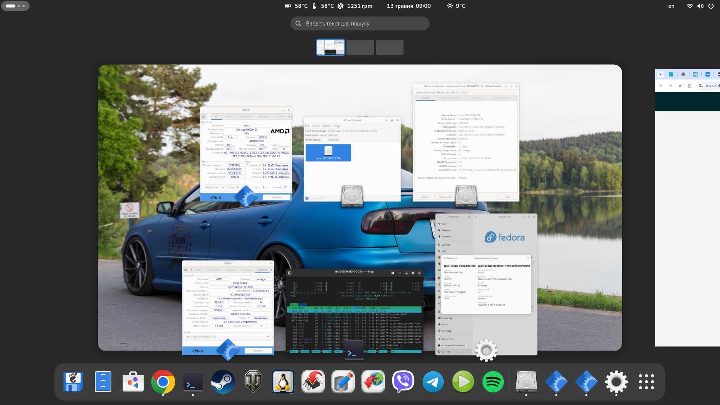Show all applications grid
This screenshot has height=405, width=720.
click(646, 382)
